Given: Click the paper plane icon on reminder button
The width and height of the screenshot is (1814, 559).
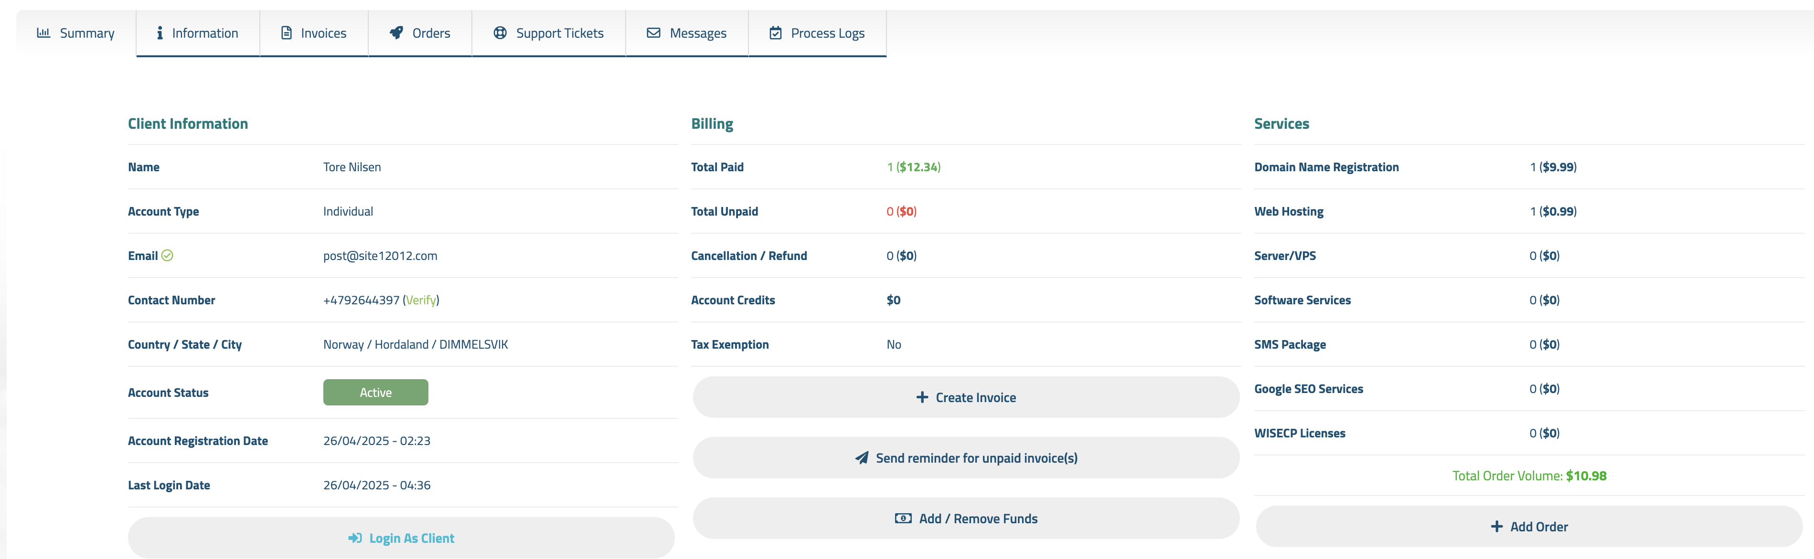Looking at the screenshot, I should 861,458.
